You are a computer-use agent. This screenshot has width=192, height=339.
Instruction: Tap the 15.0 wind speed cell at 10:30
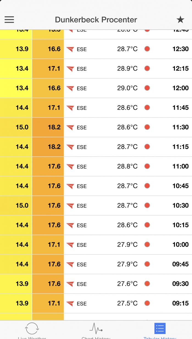pyautogui.click(x=22, y=206)
